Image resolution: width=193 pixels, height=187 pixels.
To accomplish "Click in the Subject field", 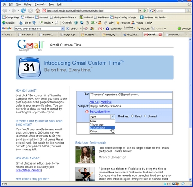I will click(x=131, y=106).
